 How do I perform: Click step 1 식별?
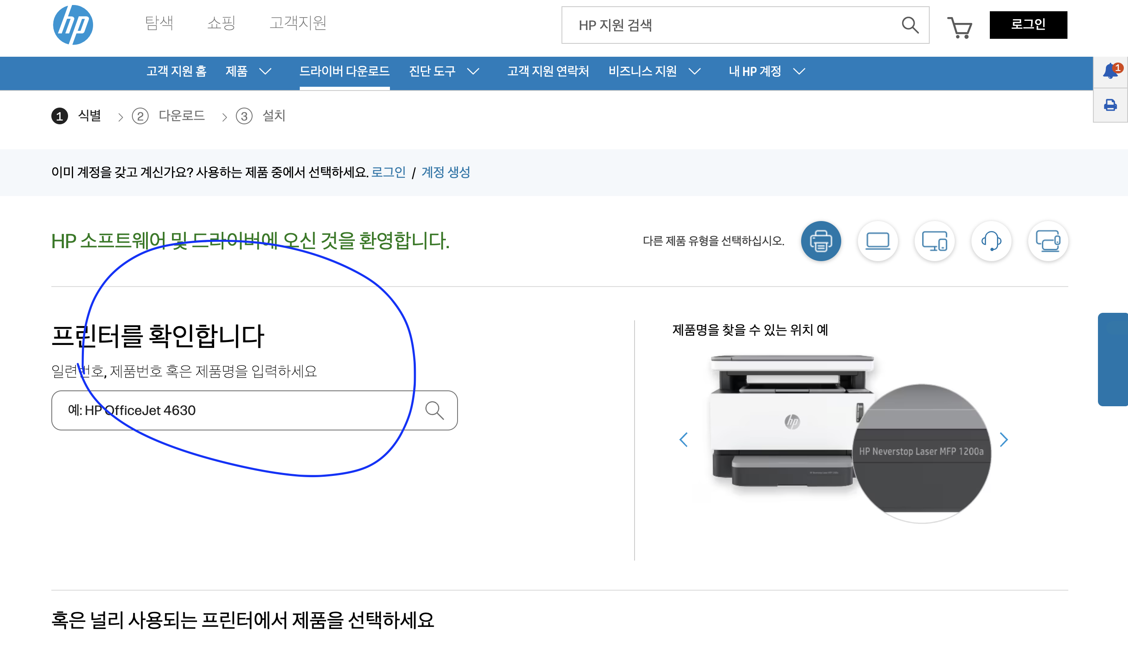76,116
